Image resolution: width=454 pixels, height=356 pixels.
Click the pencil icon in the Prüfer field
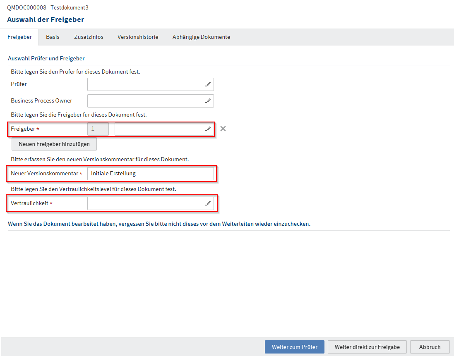pyautogui.click(x=208, y=84)
